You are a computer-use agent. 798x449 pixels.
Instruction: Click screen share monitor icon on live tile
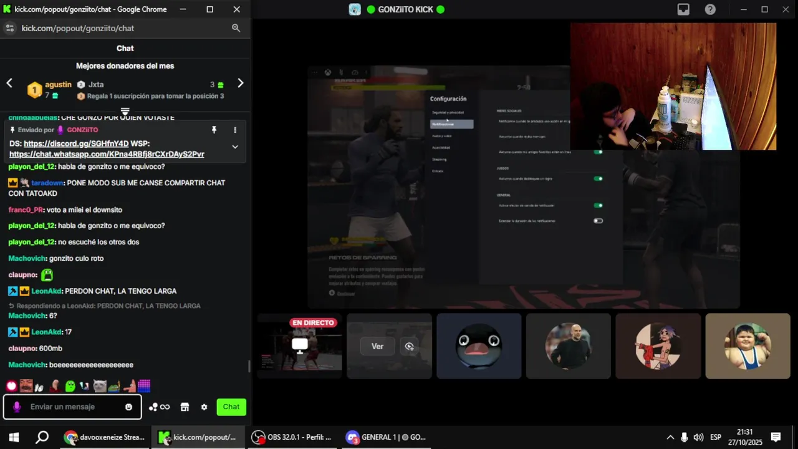300,344
